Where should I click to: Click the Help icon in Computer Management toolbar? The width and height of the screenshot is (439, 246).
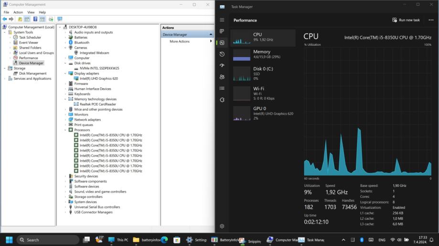(35, 19)
